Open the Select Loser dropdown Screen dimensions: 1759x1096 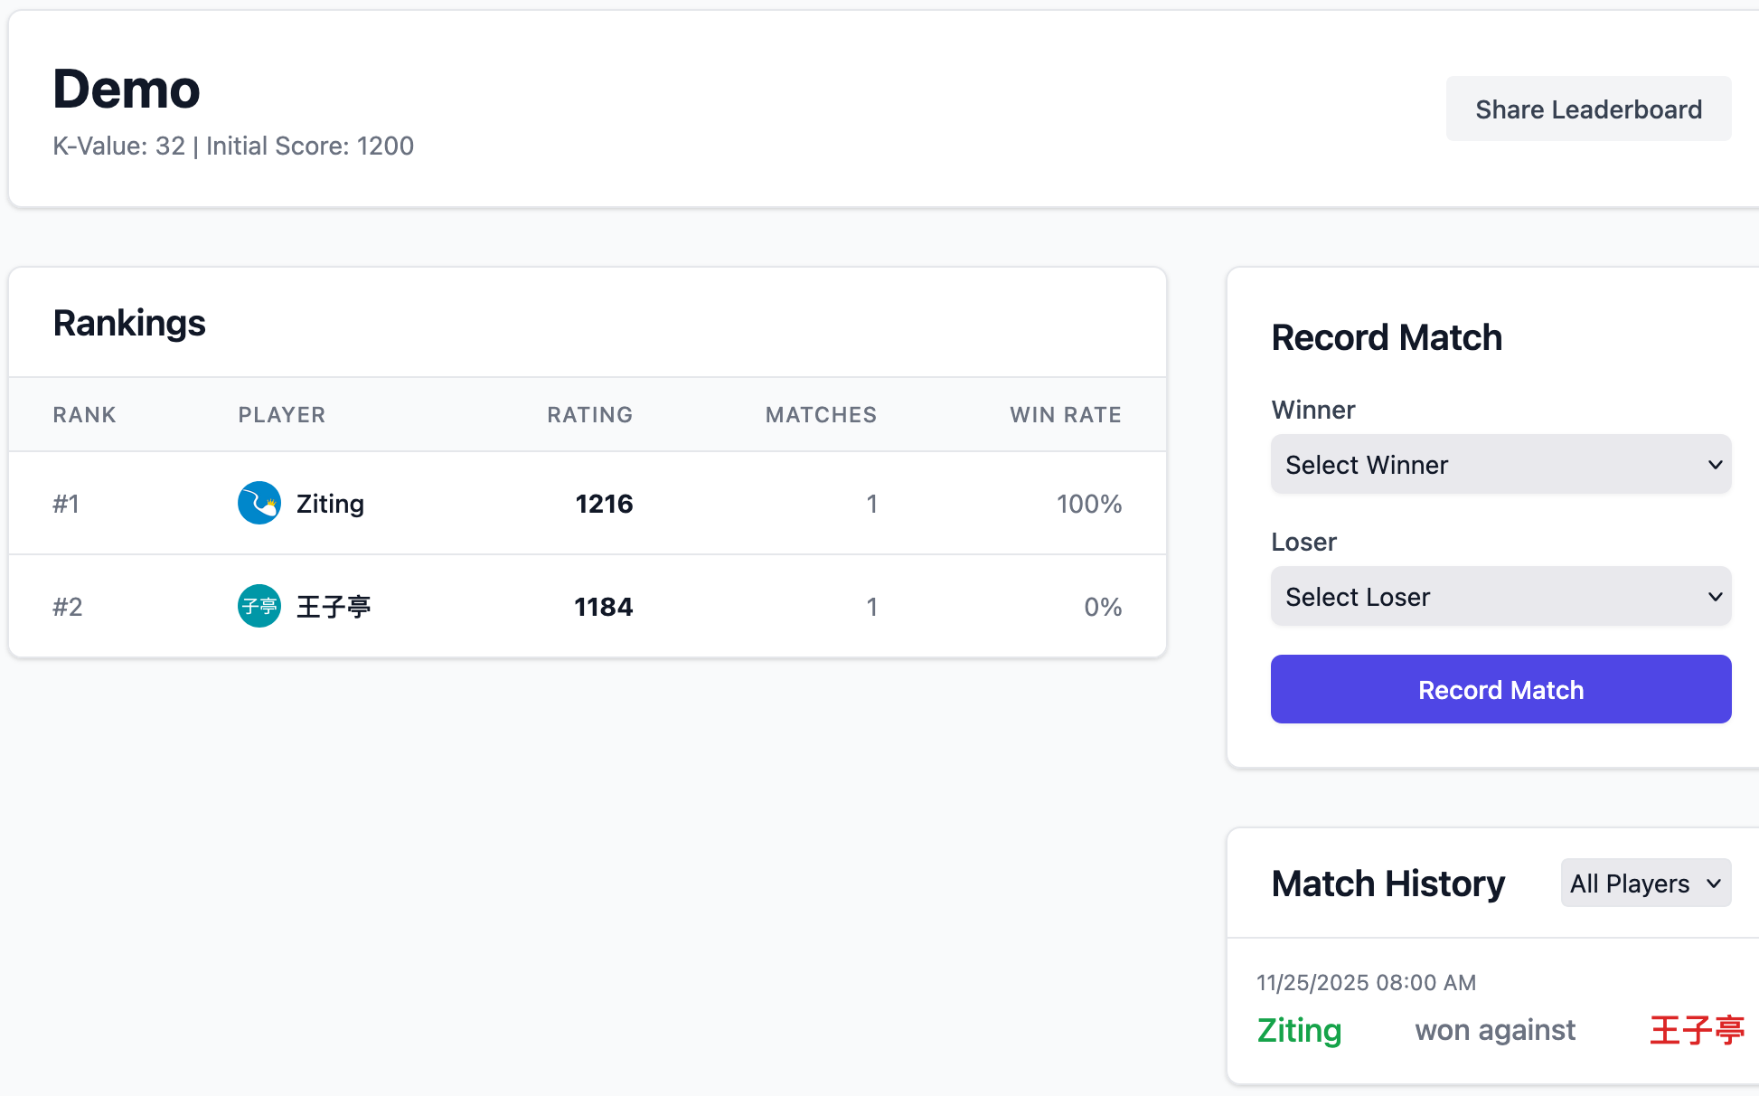tap(1500, 597)
